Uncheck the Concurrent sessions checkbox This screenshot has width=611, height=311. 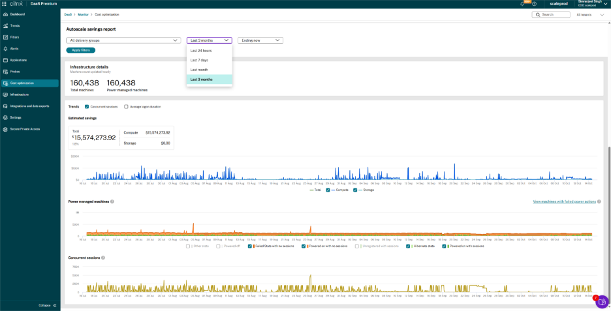tap(87, 106)
